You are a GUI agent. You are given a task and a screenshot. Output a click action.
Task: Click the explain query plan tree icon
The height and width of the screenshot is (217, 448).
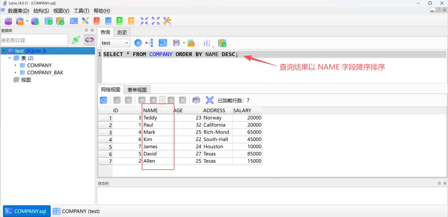[149, 43]
